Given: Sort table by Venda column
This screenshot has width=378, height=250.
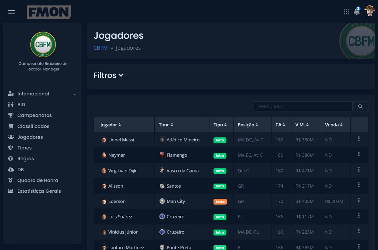Looking at the screenshot, I should point(334,125).
